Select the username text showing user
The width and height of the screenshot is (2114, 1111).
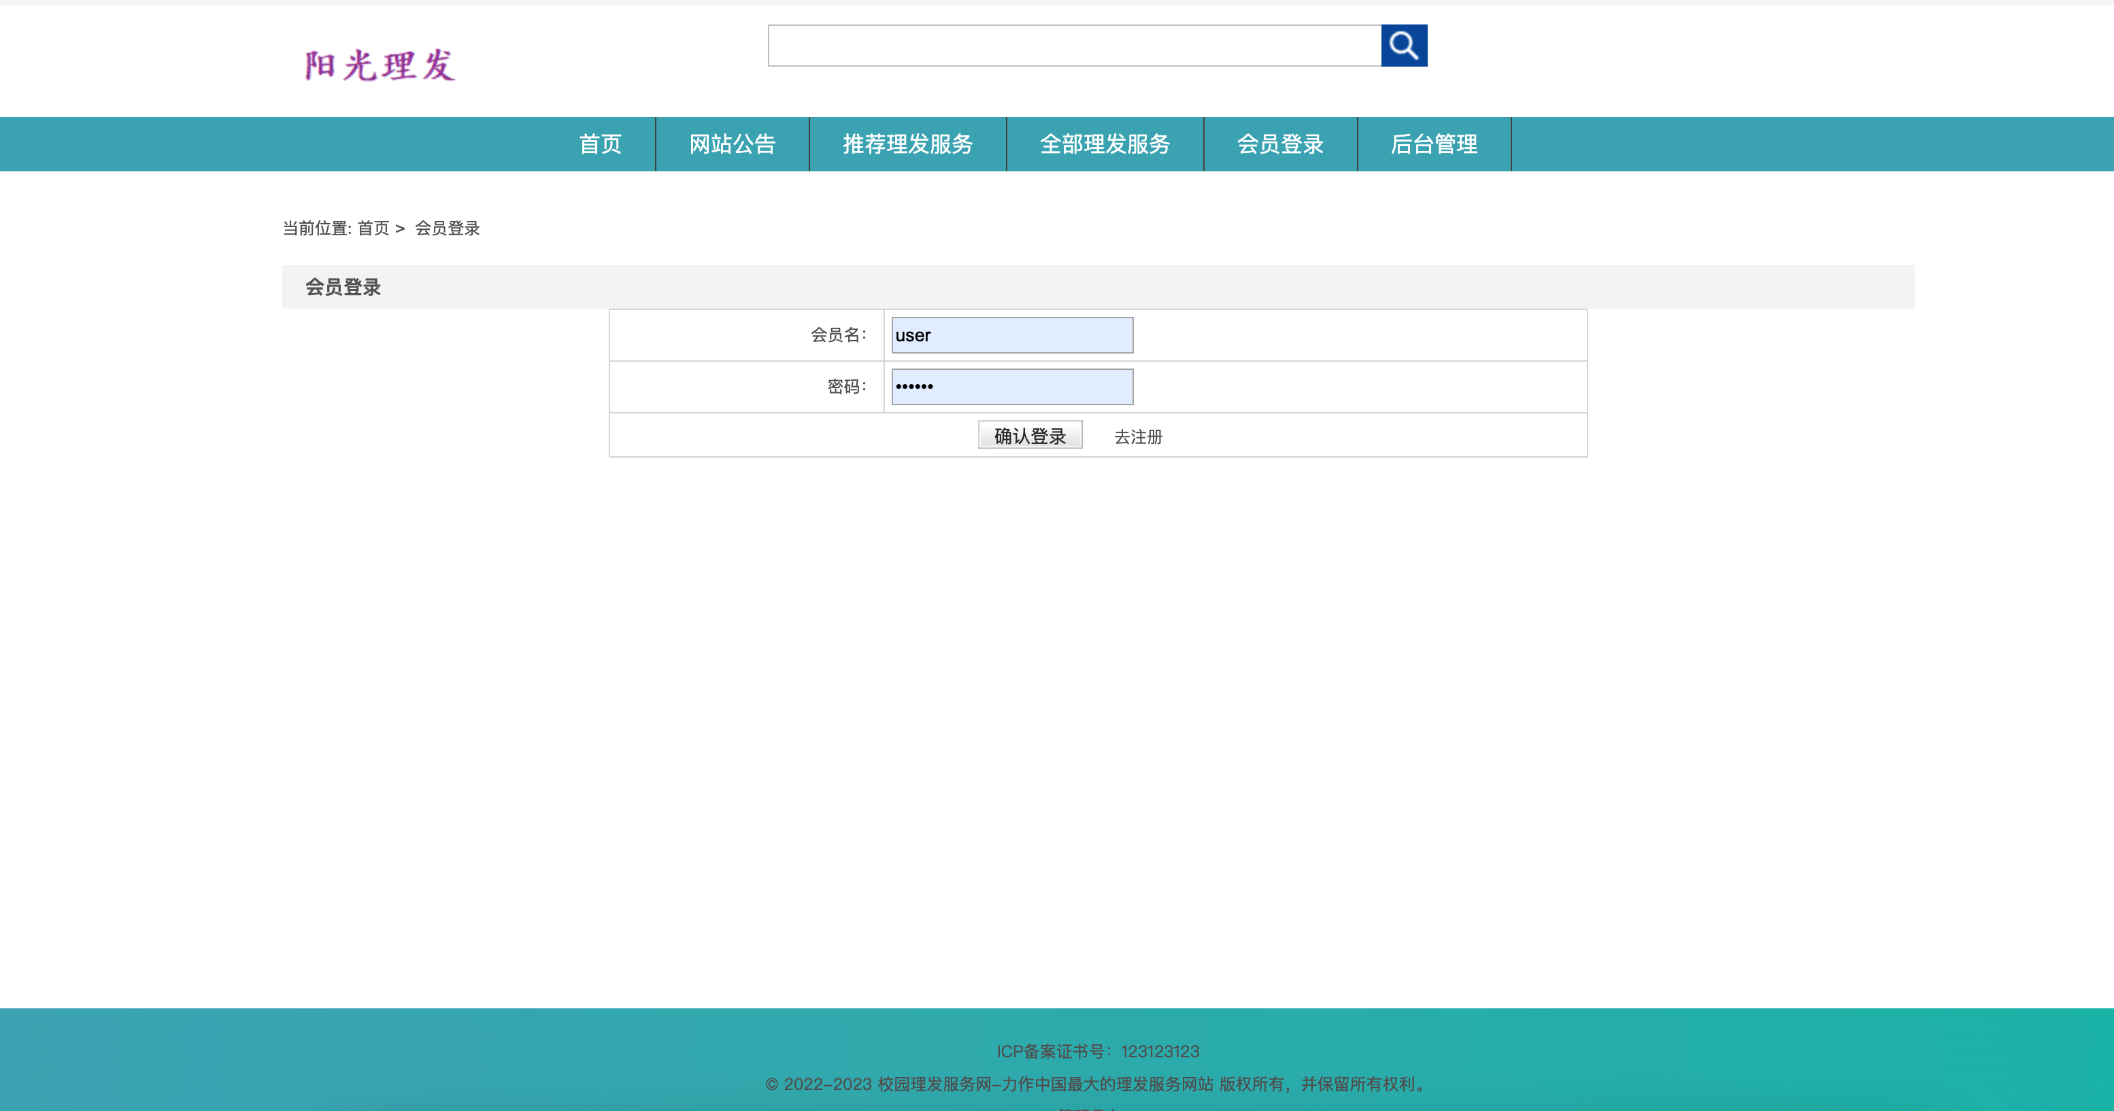point(913,335)
